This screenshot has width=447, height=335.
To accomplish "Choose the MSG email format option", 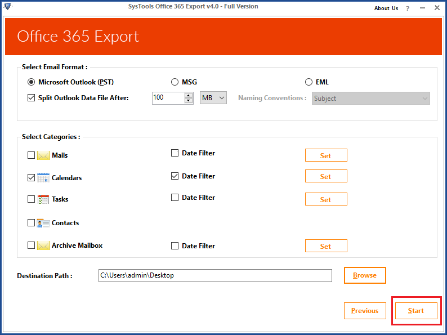I will click(175, 82).
